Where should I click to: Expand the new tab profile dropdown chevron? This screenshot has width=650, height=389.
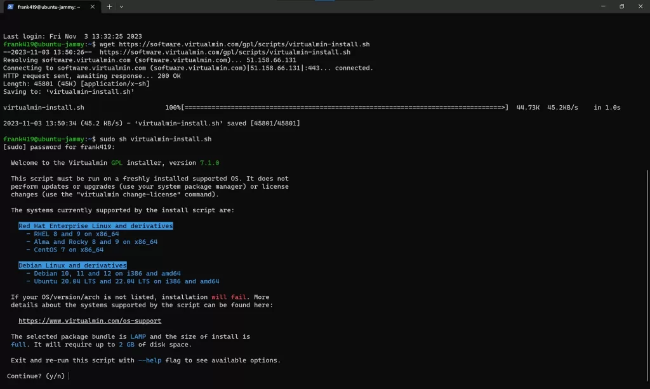point(121,6)
